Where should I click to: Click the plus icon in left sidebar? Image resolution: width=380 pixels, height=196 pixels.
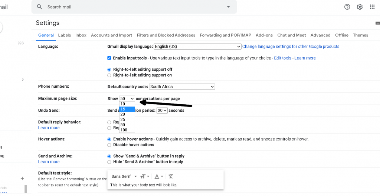click(x=22, y=178)
